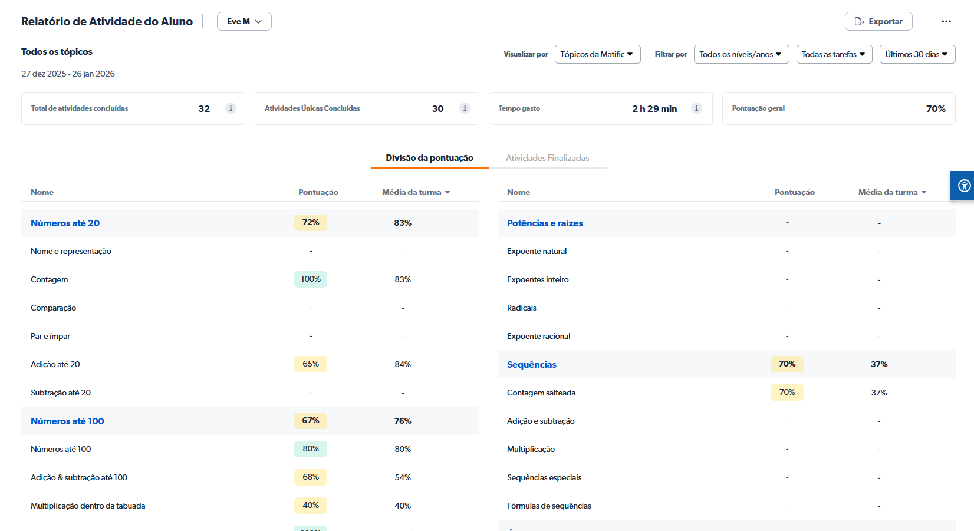
Task: Change the Últimos 30 dias period
Action: click(917, 54)
